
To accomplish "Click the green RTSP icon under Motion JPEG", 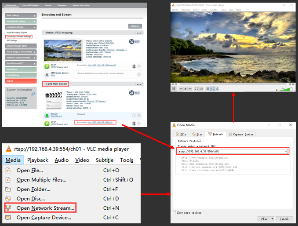I will (47, 66).
